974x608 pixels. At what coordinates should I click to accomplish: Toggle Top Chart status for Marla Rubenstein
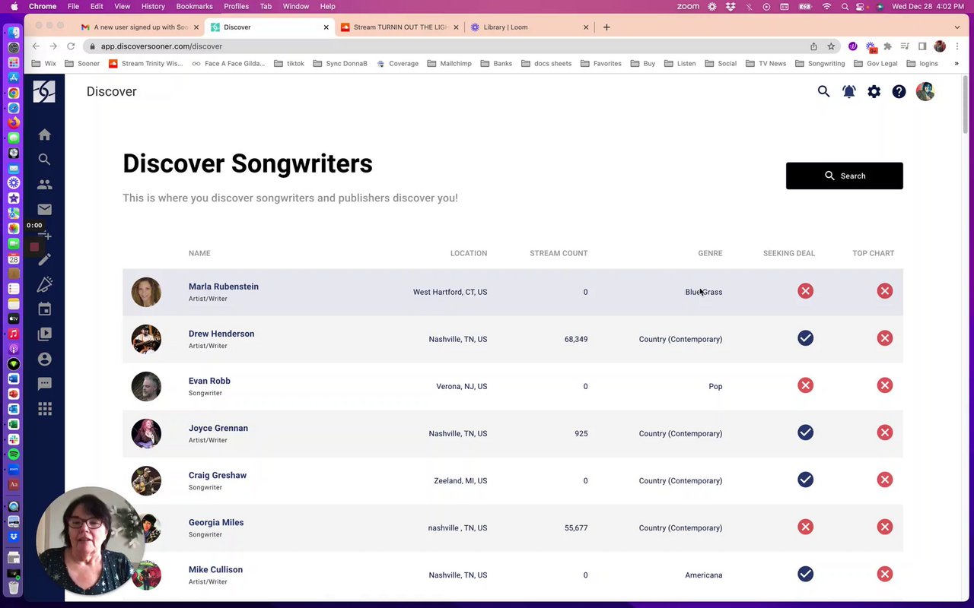coord(884,291)
